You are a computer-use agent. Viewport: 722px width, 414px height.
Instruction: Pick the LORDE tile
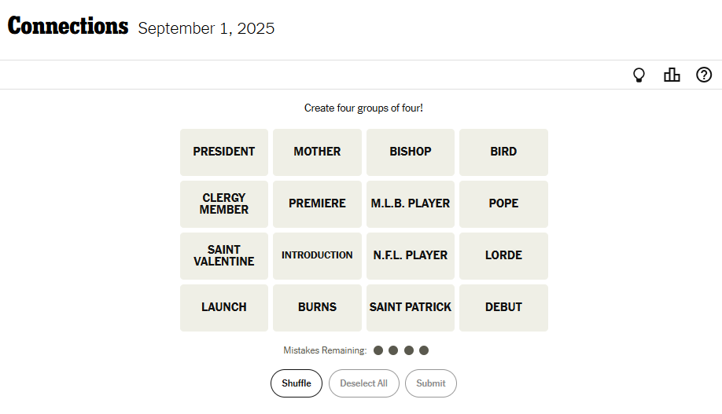(x=503, y=255)
